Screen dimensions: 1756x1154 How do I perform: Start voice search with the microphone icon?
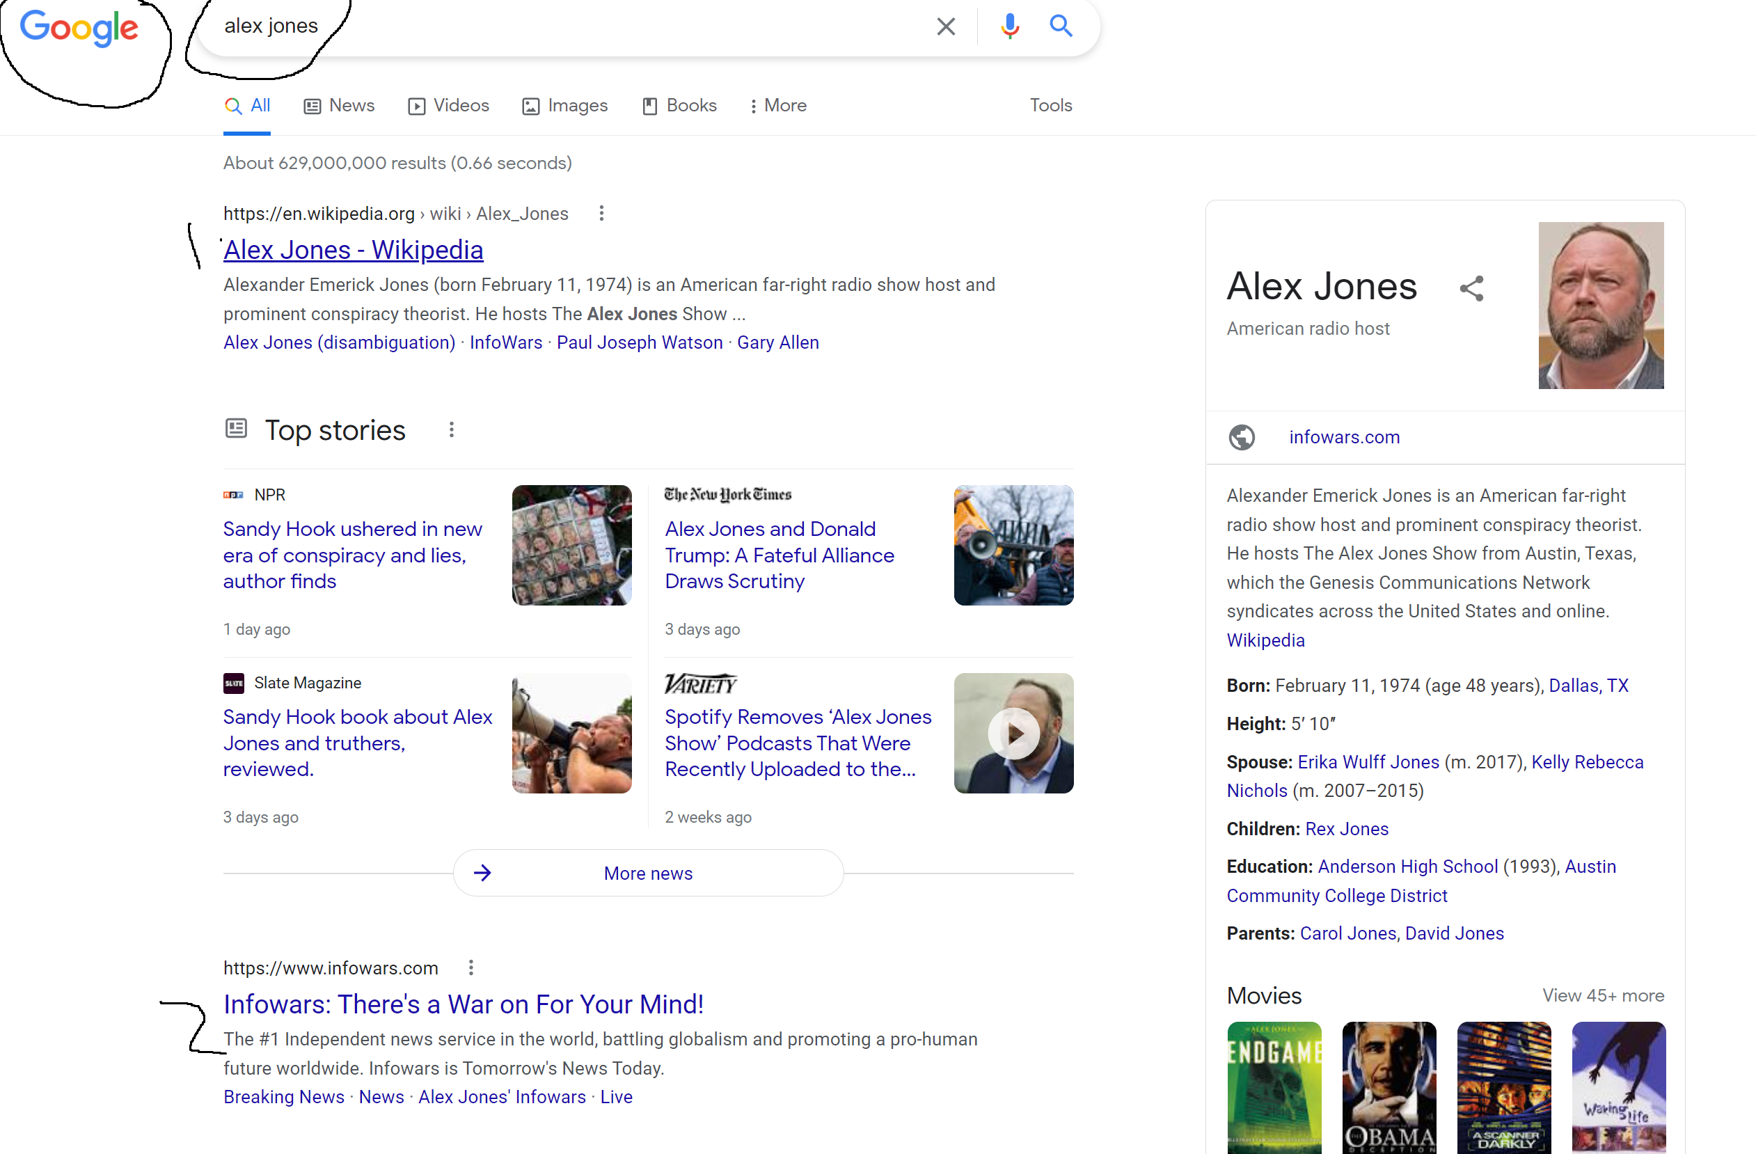point(1009,26)
